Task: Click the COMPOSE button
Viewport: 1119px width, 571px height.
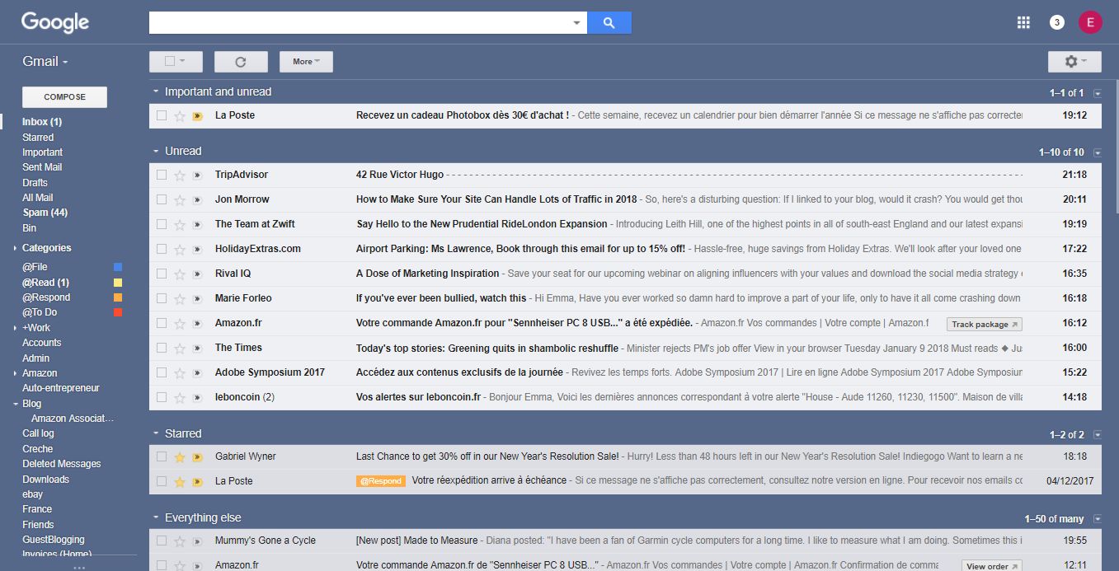Action: [x=63, y=96]
